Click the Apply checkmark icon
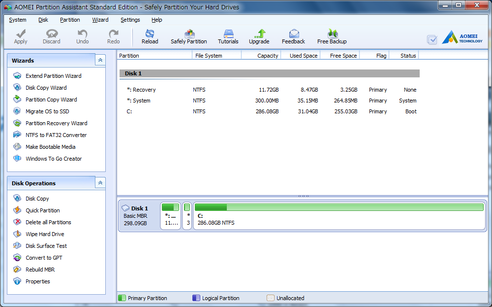Viewport: 492px width, 307px height. click(21, 33)
